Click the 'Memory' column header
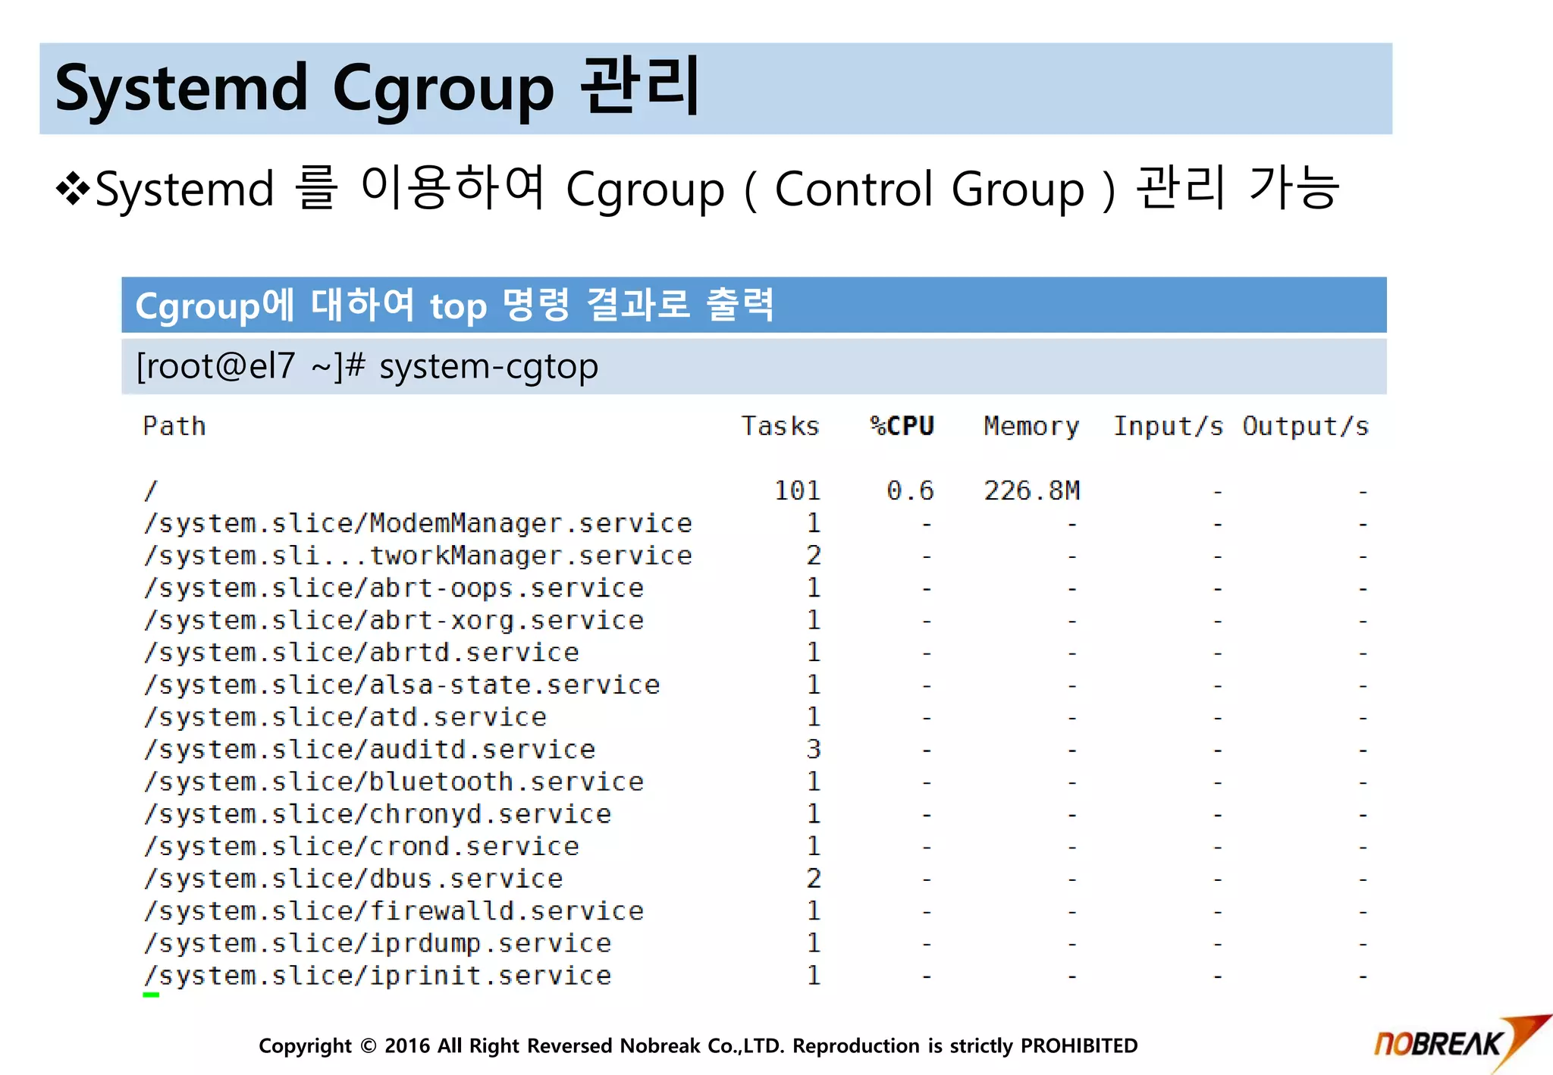 (1031, 427)
